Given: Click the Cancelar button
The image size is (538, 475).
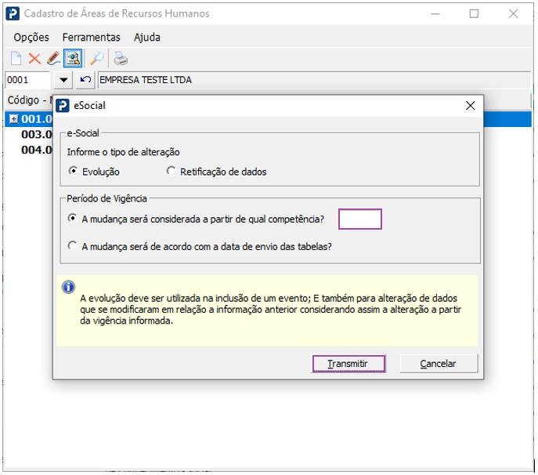Looking at the screenshot, I should 439,364.
